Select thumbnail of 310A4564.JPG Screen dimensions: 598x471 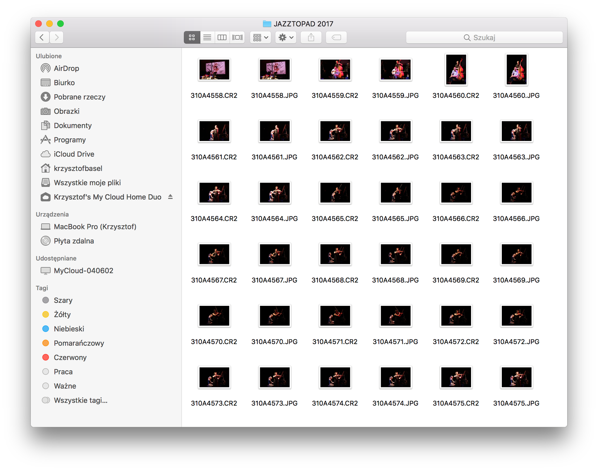tap(275, 192)
